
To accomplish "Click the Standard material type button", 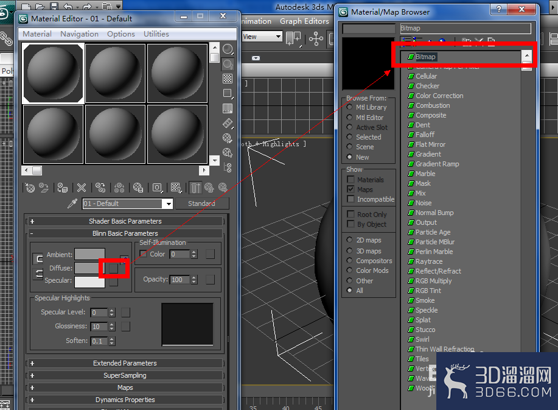I will click(x=201, y=203).
